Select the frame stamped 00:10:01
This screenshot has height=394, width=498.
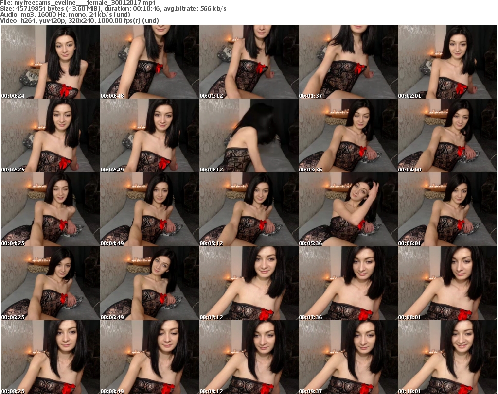tap(447, 357)
